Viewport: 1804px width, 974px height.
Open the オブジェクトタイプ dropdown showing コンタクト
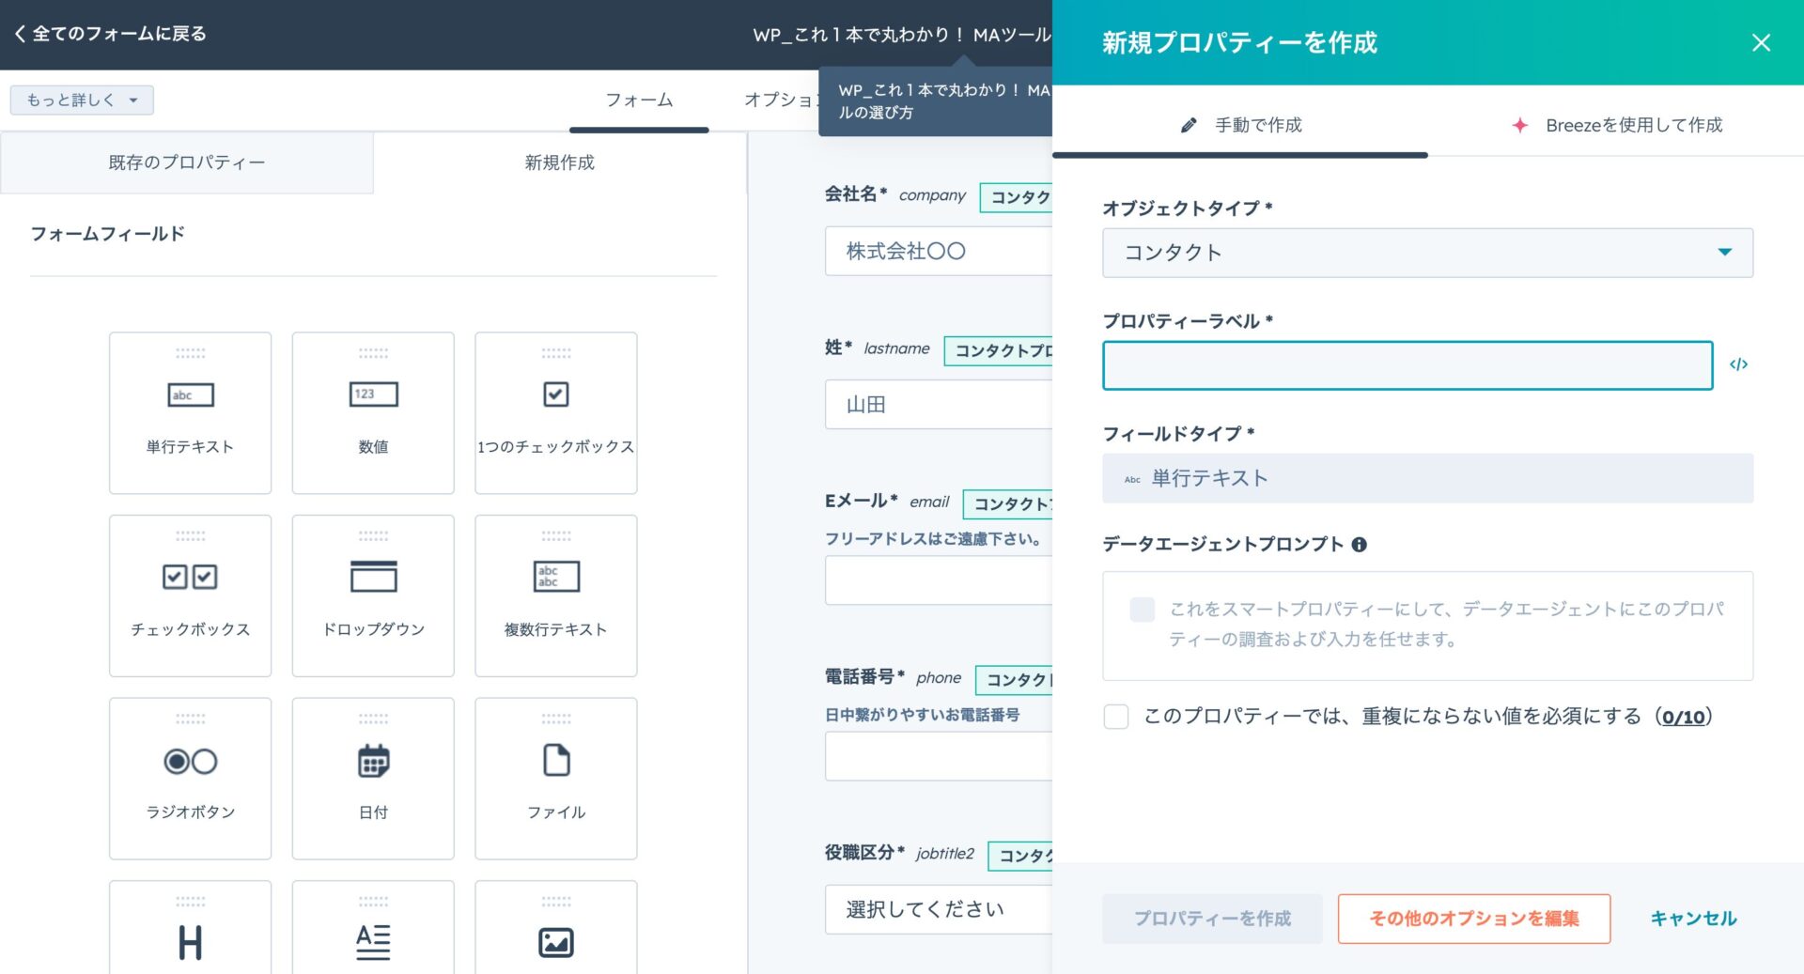(1426, 253)
